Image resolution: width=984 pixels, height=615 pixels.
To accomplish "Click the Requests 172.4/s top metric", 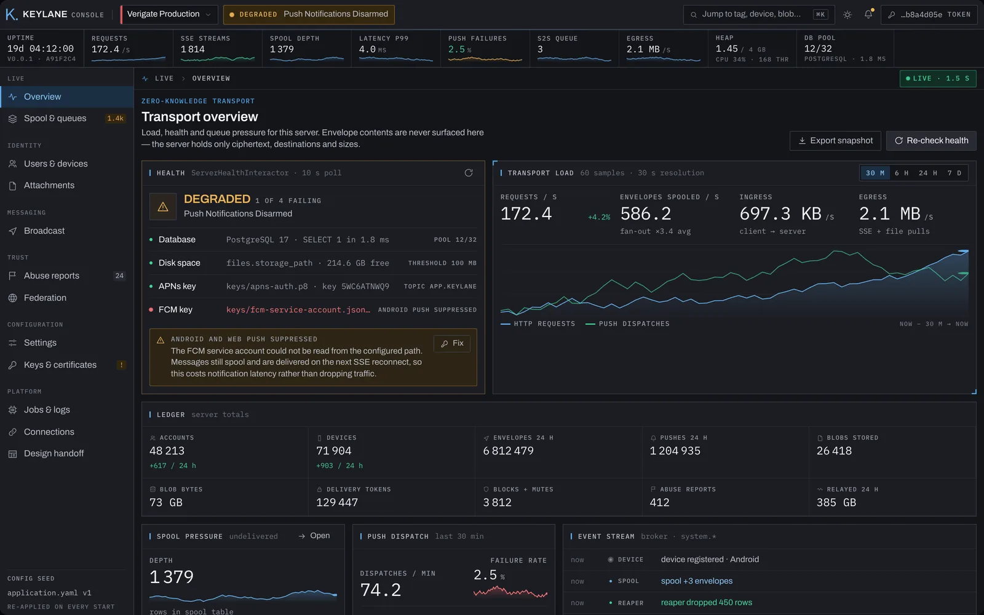I will click(x=129, y=49).
